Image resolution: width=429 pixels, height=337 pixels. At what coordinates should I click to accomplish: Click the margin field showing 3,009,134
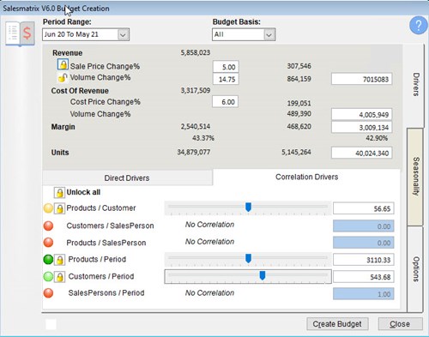[x=362, y=127]
